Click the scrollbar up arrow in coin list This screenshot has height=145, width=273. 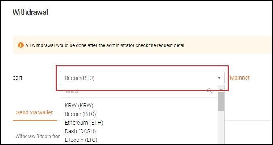point(221,89)
